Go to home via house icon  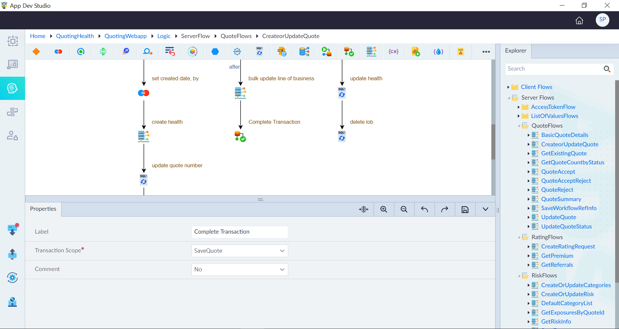(579, 20)
